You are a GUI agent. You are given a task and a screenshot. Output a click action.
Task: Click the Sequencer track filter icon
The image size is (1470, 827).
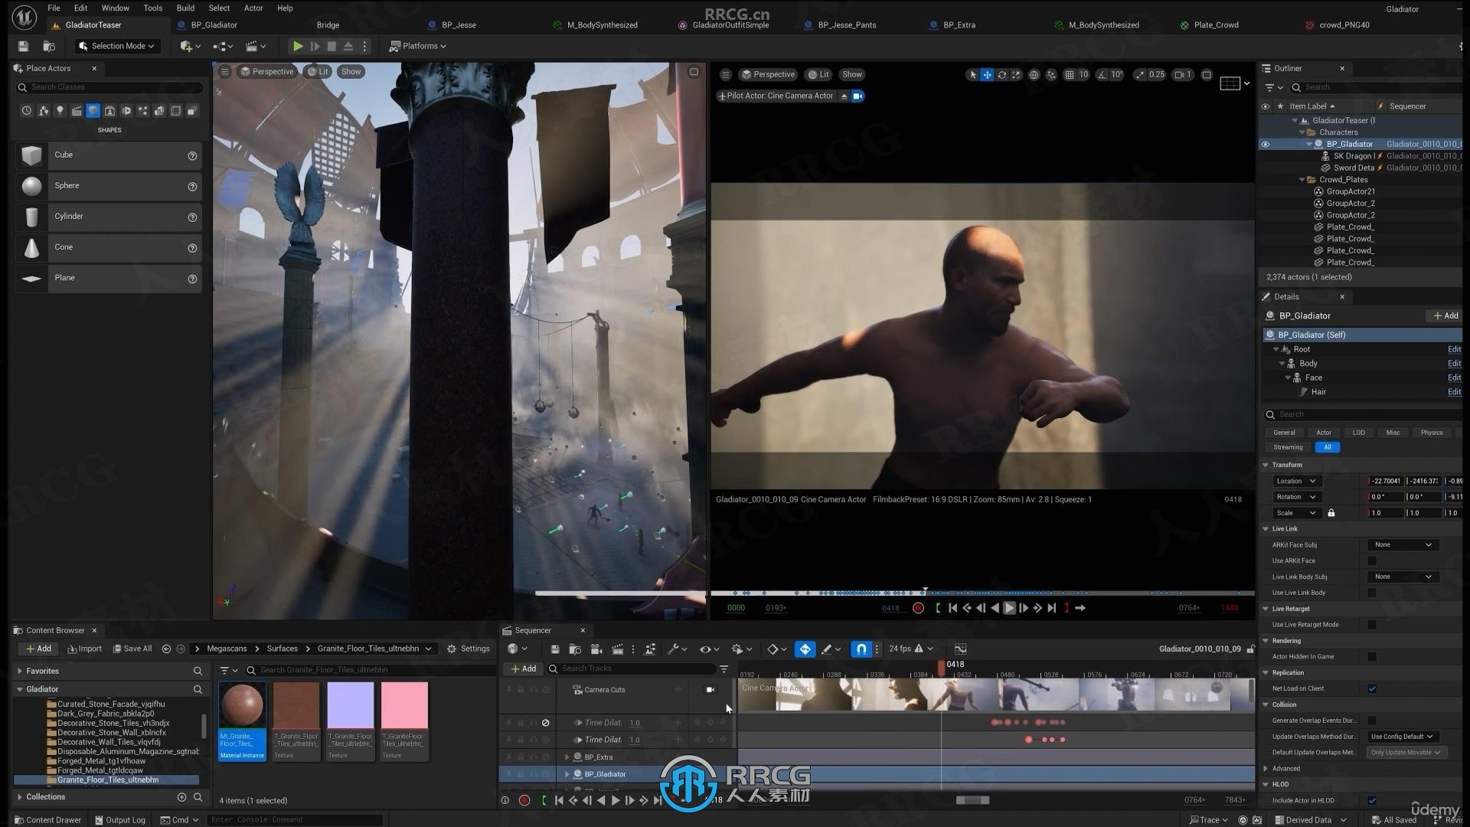click(724, 668)
